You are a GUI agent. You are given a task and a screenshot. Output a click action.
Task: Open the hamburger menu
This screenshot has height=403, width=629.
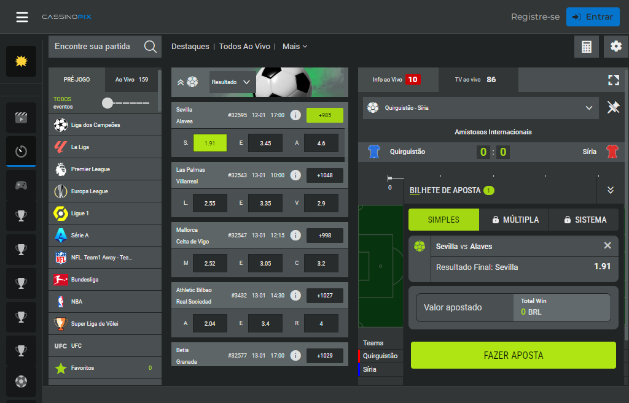(x=22, y=17)
